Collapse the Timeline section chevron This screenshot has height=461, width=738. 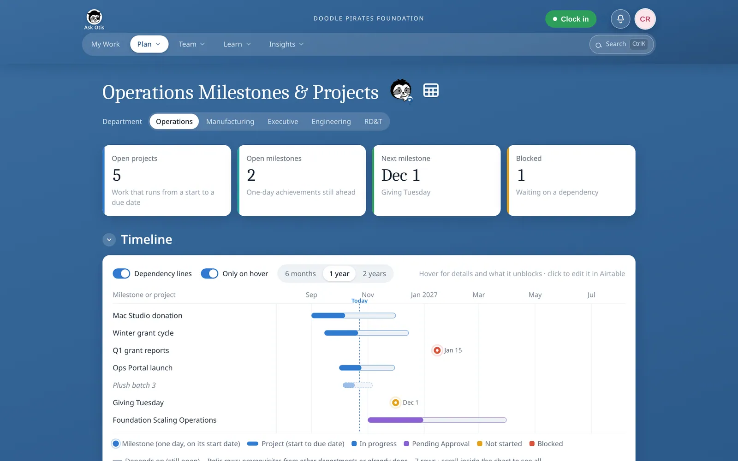(109, 240)
